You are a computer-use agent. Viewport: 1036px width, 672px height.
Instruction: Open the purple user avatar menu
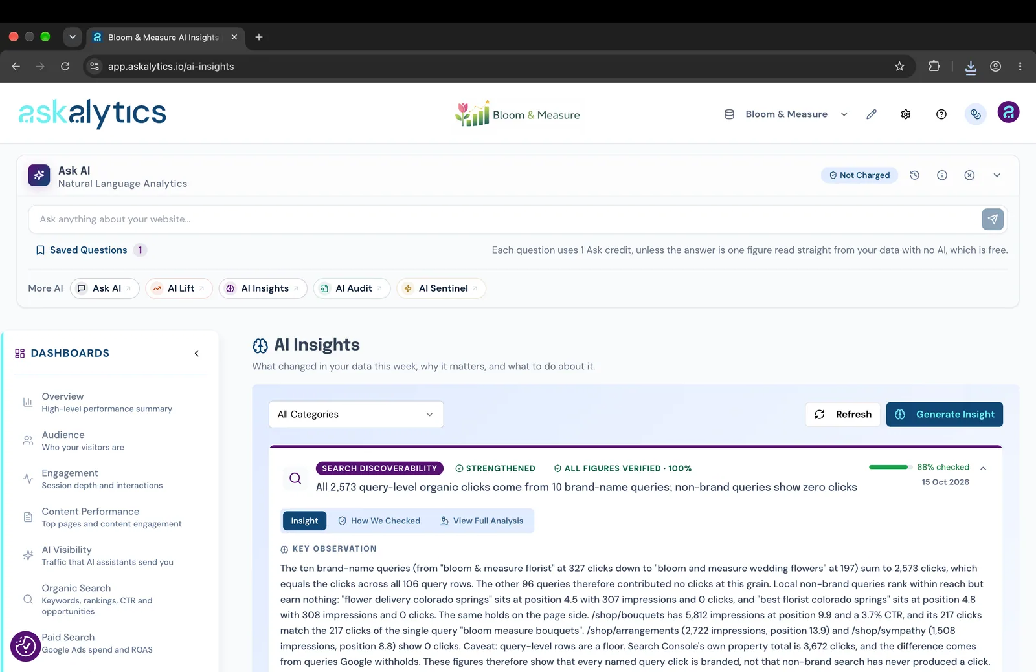pos(1008,112)
